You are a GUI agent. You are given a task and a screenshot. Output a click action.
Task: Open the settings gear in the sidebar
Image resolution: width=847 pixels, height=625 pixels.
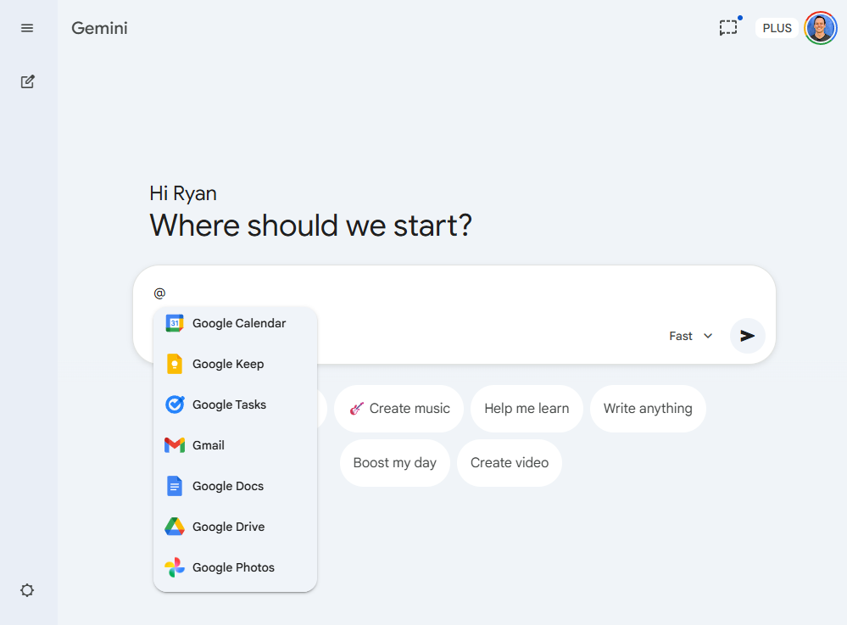tap(27, 590)
